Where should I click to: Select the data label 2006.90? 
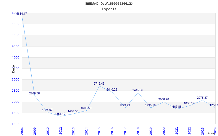tap(164, 99)
